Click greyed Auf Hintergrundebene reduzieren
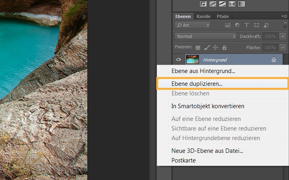This screenshot has width=289, height=180. 223,138
